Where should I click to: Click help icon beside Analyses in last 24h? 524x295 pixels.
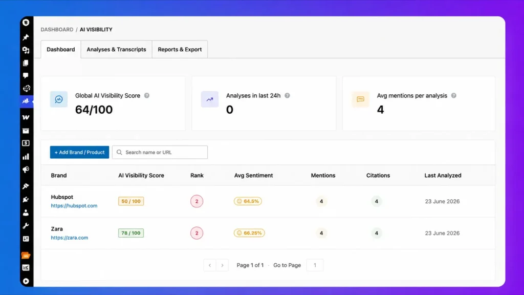[287, 96]
